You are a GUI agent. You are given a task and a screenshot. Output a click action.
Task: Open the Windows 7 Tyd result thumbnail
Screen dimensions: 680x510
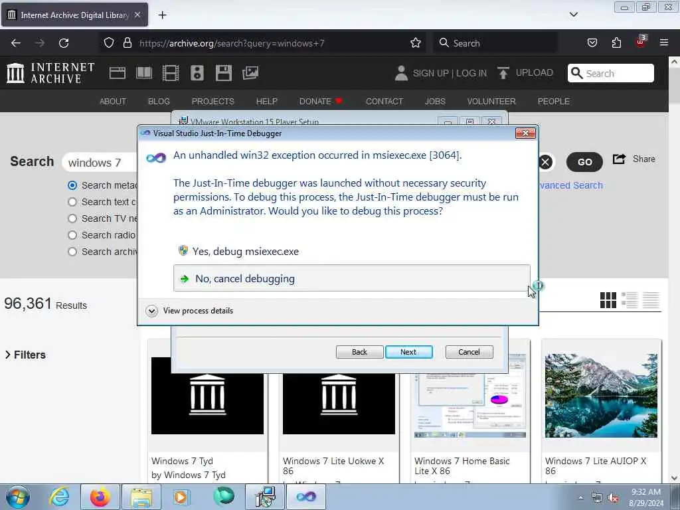(207, 396)
